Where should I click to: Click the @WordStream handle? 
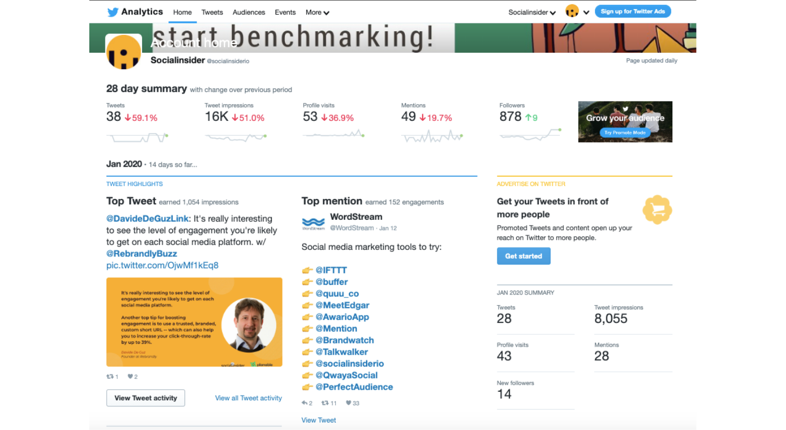click(352, 228)
